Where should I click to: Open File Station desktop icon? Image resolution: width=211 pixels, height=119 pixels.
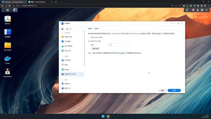click(x=8, y=46)
